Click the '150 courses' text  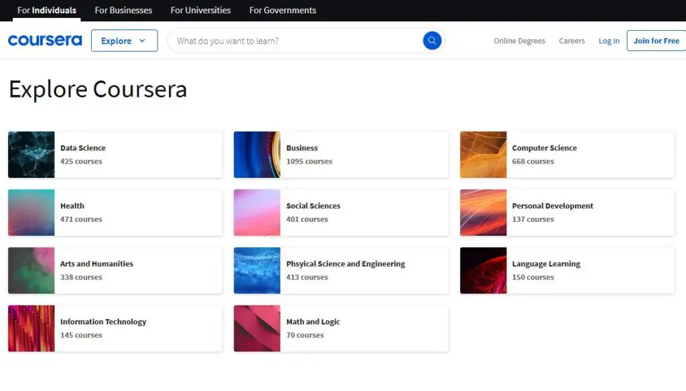(x=533, y=277)
